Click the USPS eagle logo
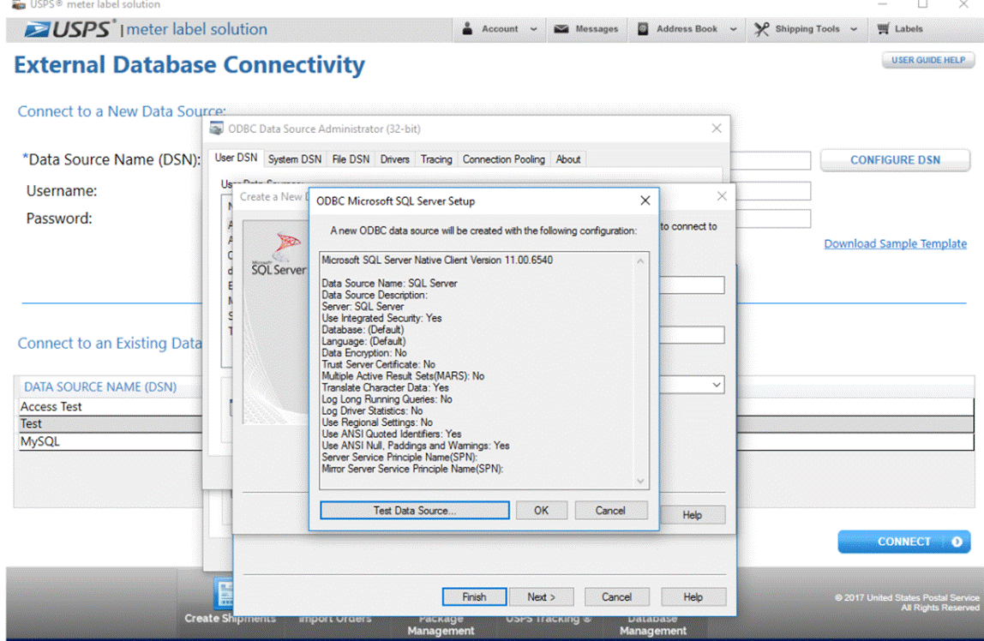 pos(38,29)
